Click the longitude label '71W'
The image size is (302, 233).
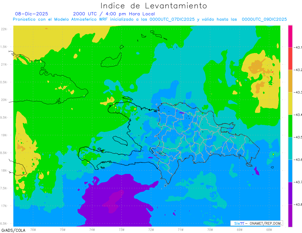180,230
